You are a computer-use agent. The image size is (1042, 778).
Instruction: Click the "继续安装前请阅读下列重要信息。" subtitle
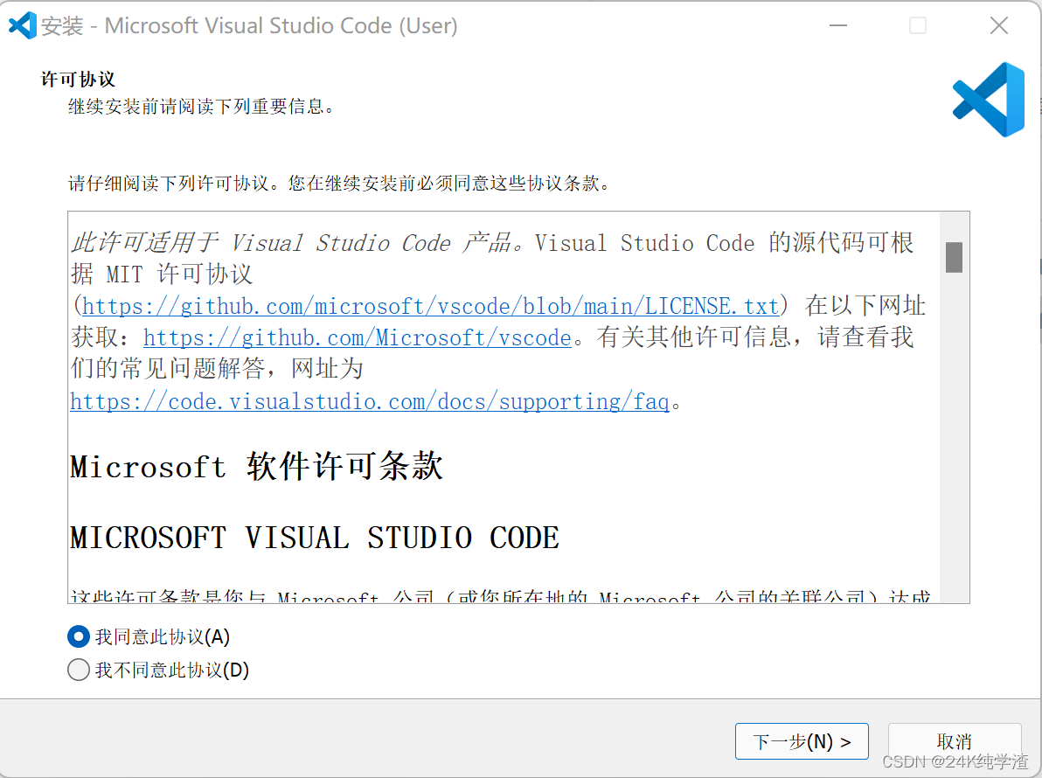tap(201, 107)
